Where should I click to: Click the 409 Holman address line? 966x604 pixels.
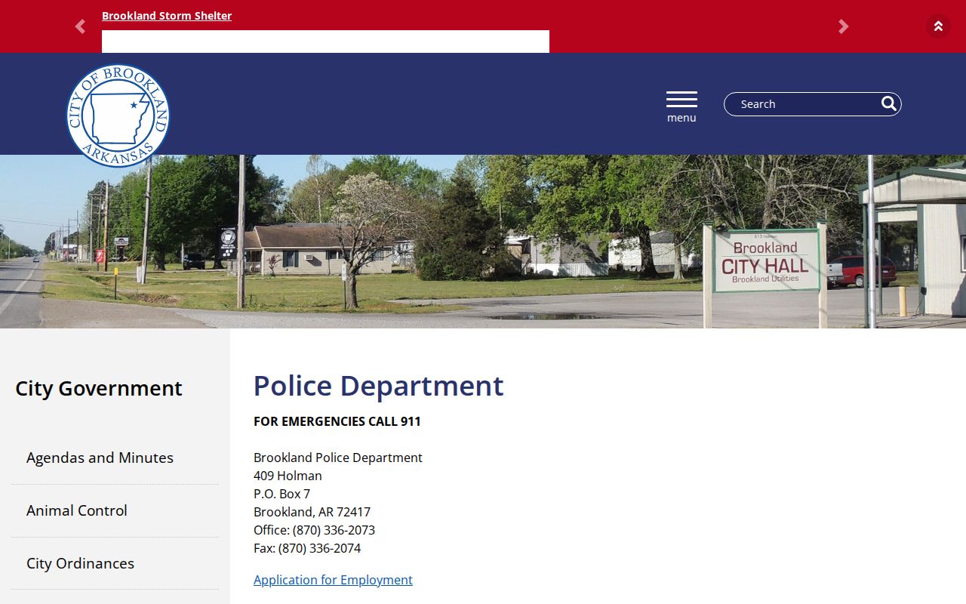coord(288,476)
